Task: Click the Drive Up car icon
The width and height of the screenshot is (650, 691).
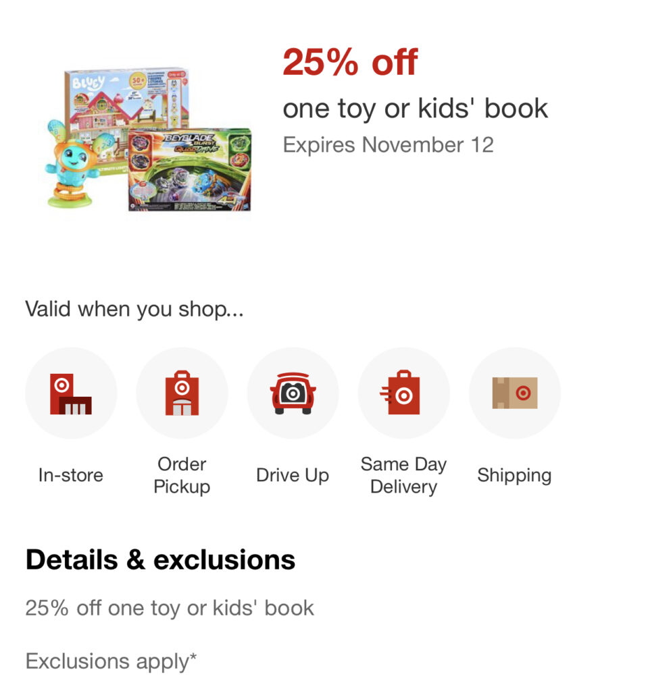Action: point(293,393)
